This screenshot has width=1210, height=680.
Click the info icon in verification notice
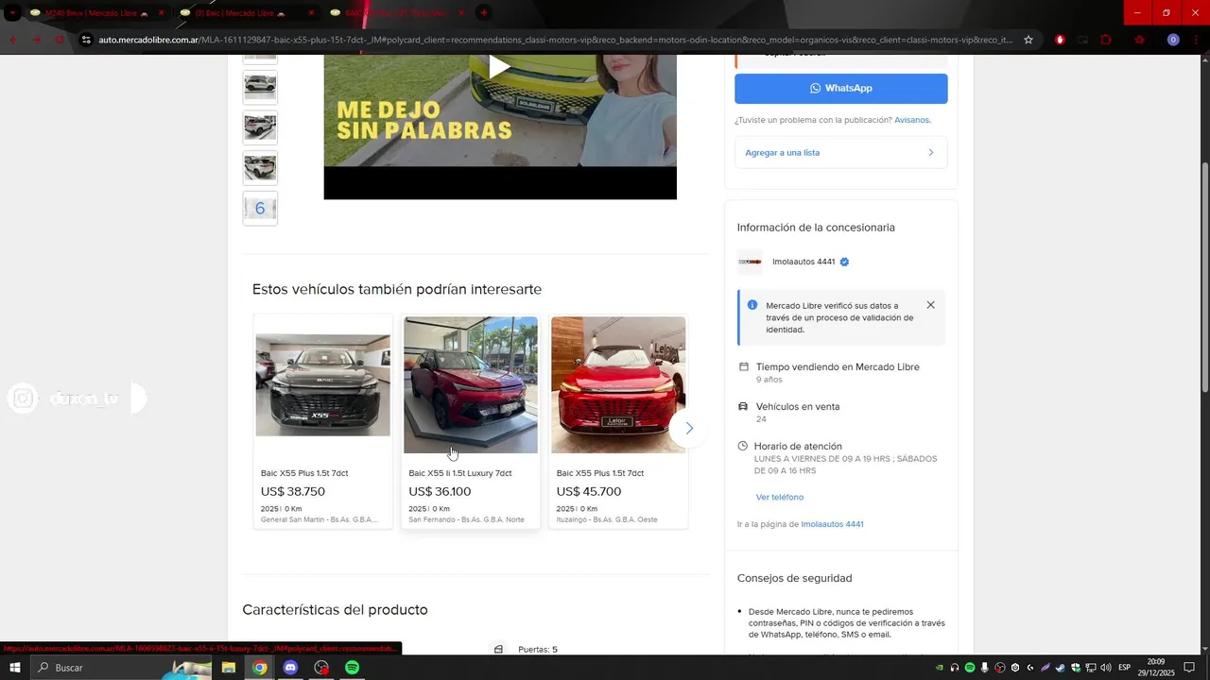point(752,305)
